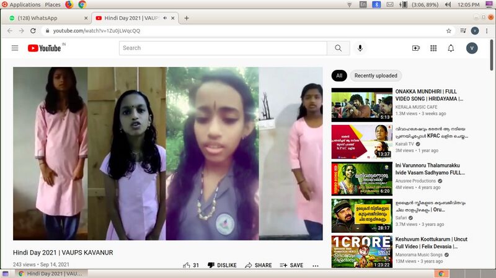Image resolution: width=496 pixels, height=278 pixels.
Task: Open ONAKKA MUNDHIRI video title link
Action: [x=429, y=95]
